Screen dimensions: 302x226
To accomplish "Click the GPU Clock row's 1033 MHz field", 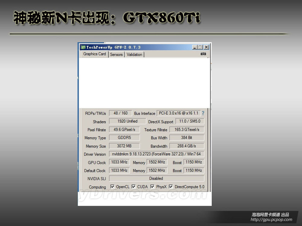I will tap(119, 162).
